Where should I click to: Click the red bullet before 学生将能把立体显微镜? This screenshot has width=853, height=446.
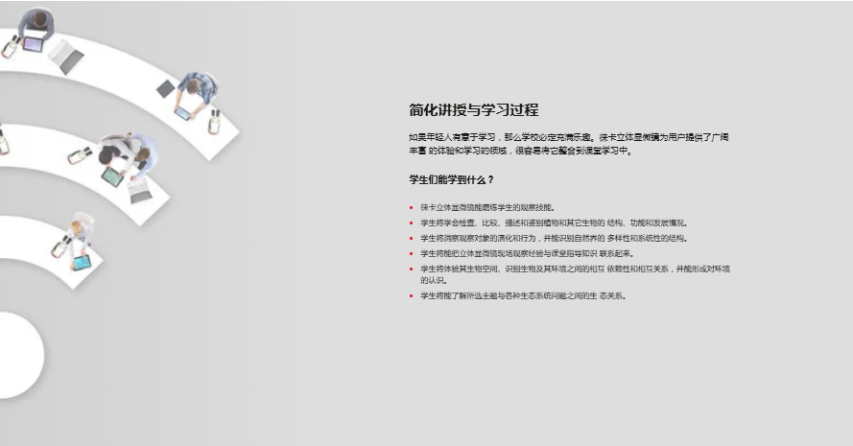pyautogui.click(x=411, y=253)
